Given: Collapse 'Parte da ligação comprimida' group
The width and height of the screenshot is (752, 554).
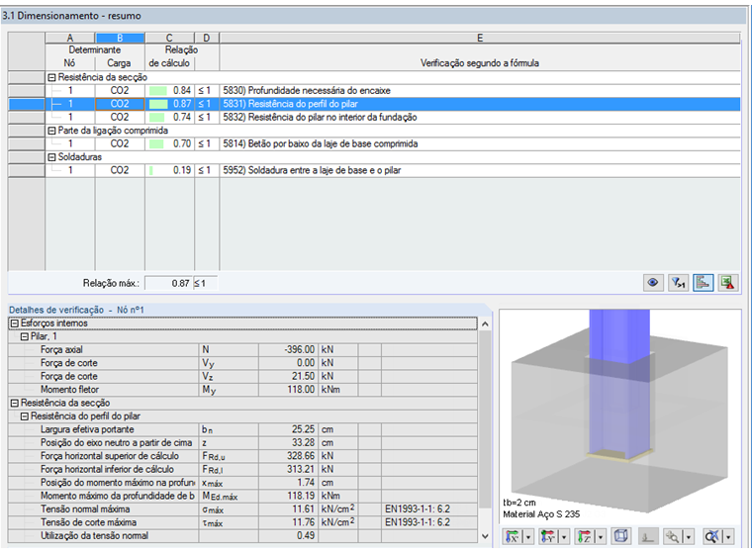Looking at the screenshot, I should (x=51, y=131).
